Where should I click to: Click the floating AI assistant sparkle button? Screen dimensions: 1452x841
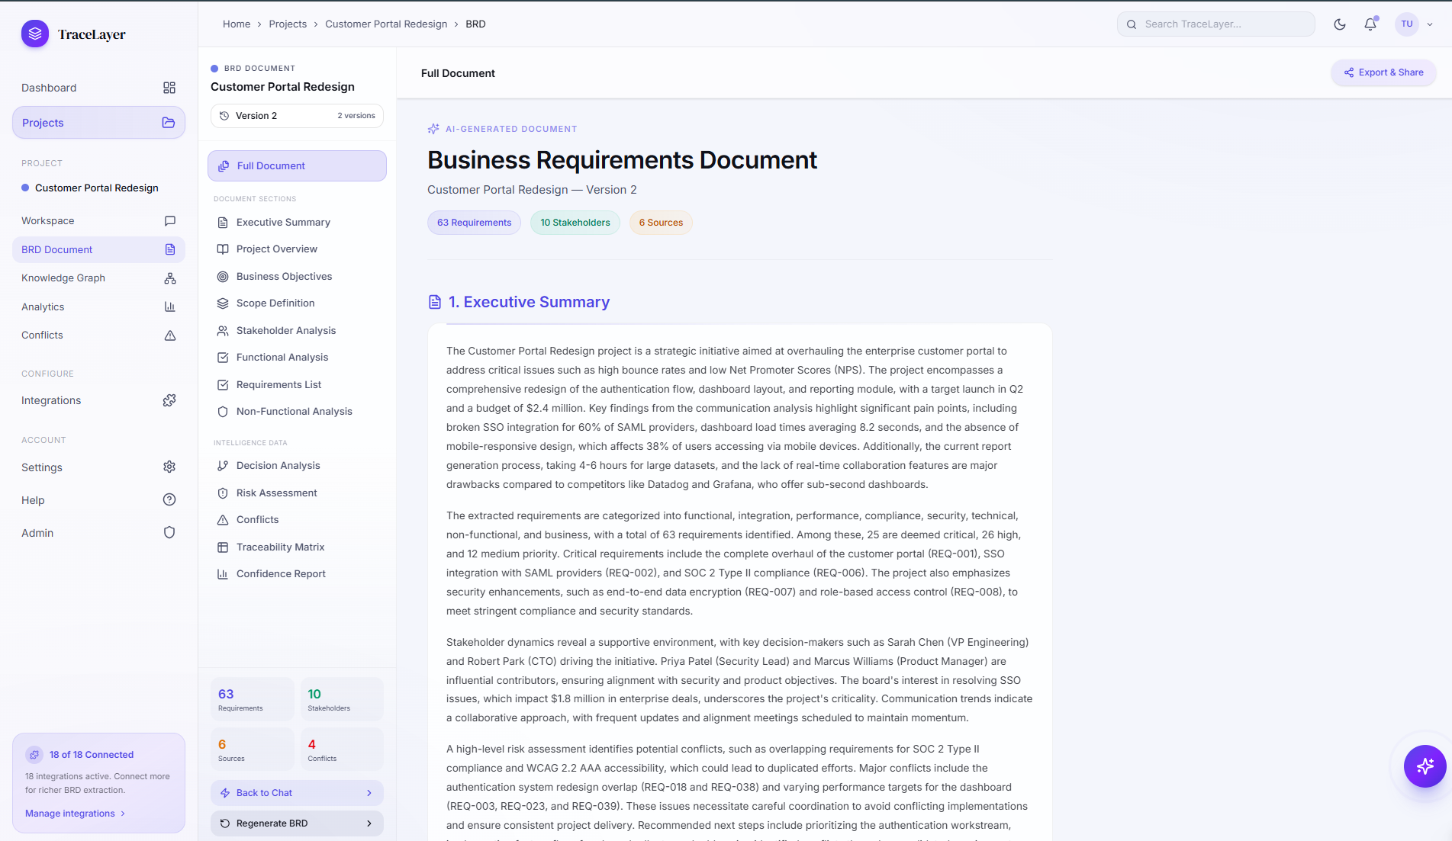(x=1424, y=766)
